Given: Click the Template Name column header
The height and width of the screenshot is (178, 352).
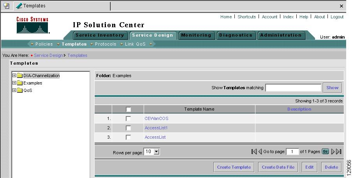Looking at the screenshot, I should click(199, 109).
